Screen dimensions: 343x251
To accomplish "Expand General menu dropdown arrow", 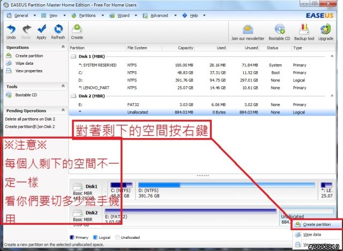I will 34,16.
